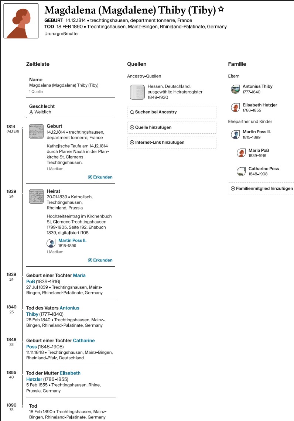Open Elisabeth Hetzler's avatar in Eltern
294x421 pixels.
(x=235, y=108)
